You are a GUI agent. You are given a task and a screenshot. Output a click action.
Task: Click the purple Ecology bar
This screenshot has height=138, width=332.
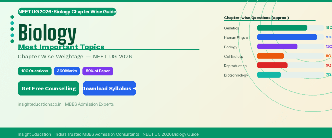click(x=277, y=47)
